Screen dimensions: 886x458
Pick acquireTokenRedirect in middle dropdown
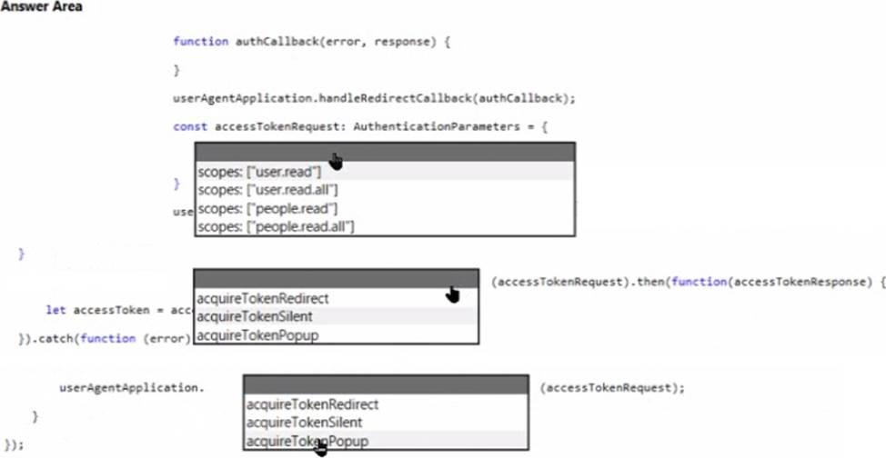pos(336,298)
